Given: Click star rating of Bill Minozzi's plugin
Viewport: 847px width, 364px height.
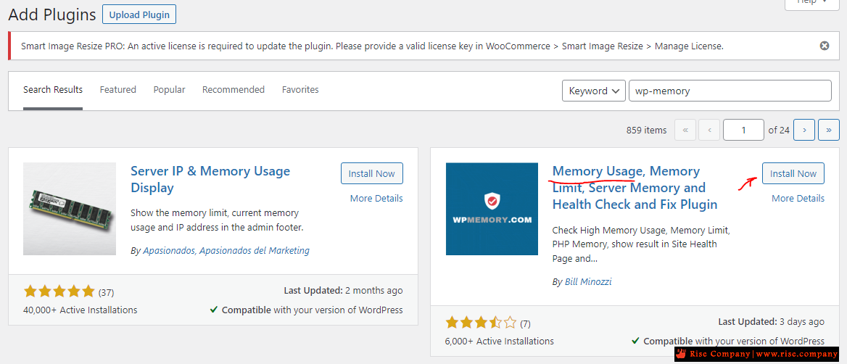Looking at the screenshot, I should click(481, 323).
